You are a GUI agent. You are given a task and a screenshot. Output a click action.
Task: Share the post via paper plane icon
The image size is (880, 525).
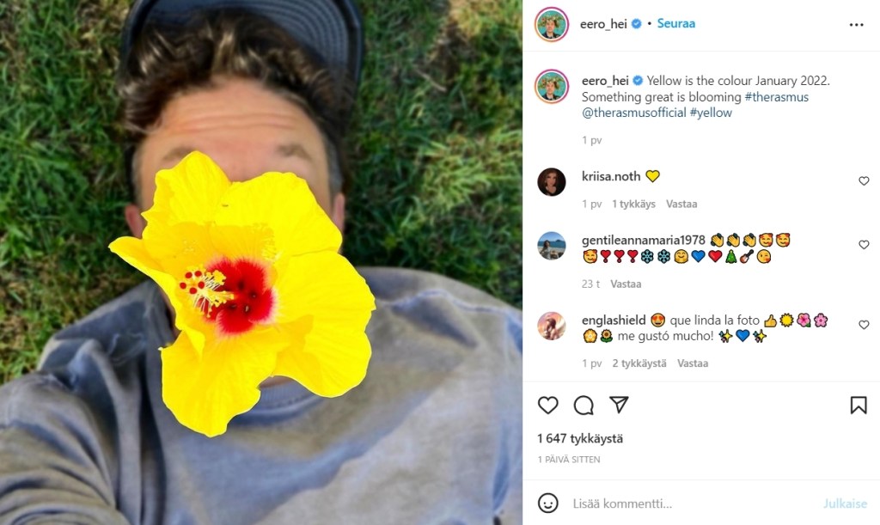[x=619, y=405]
